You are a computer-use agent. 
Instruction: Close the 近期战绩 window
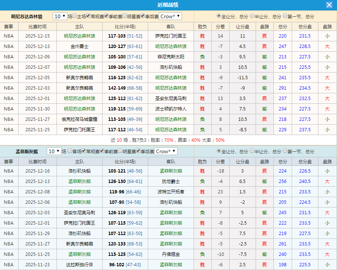329,5
